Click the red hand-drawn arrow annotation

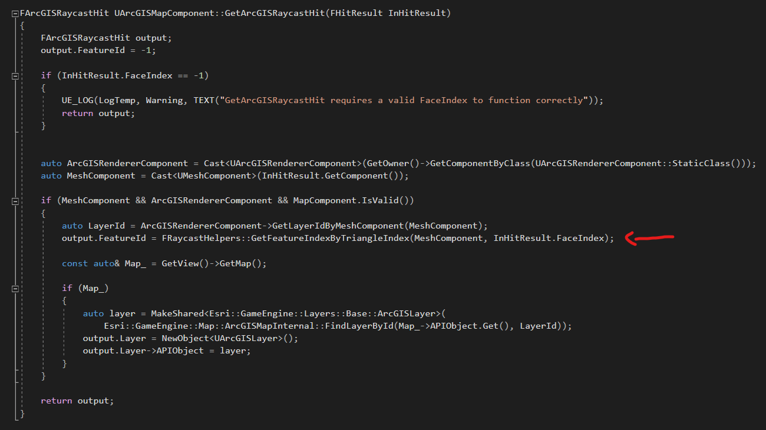[x=649, y=239]
